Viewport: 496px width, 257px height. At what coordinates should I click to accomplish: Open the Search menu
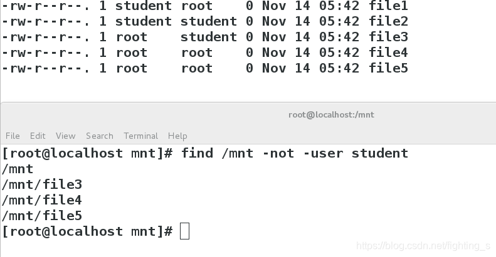[x=99, y=136]
